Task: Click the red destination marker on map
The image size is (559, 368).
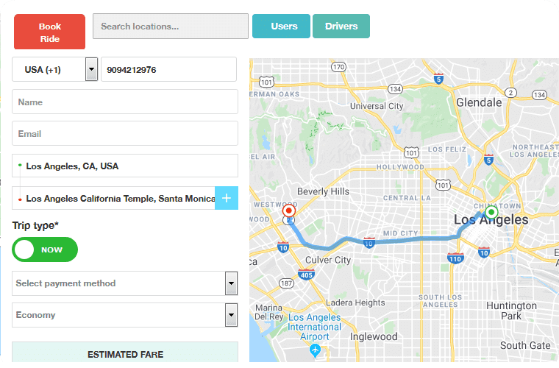Action: tap(289, 210)
